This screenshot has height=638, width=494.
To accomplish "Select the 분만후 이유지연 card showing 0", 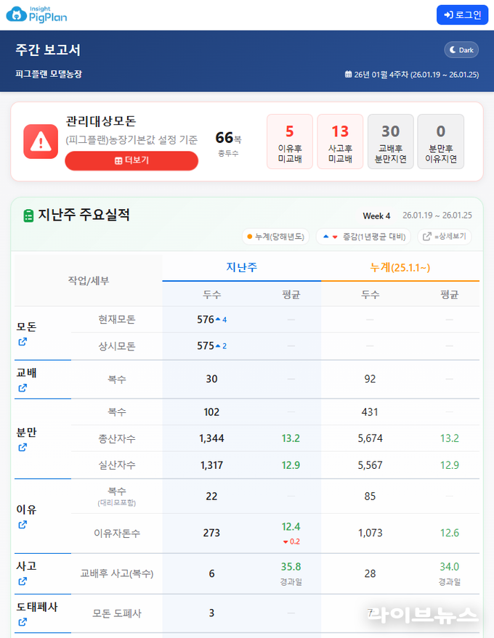I will click(x=440, y=142).
